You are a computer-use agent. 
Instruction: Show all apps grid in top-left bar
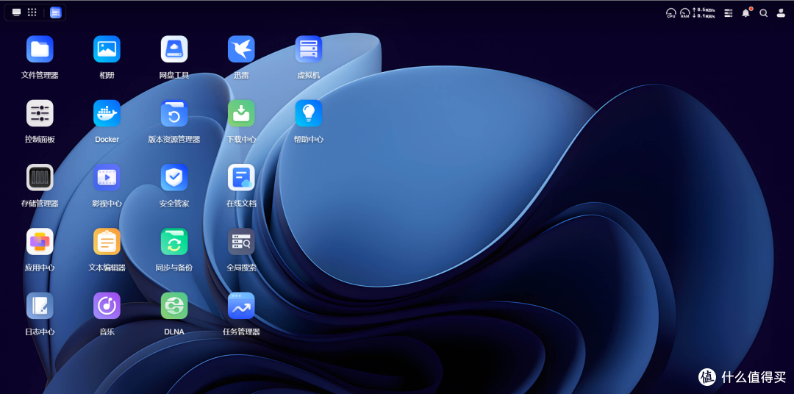point(32,12)
